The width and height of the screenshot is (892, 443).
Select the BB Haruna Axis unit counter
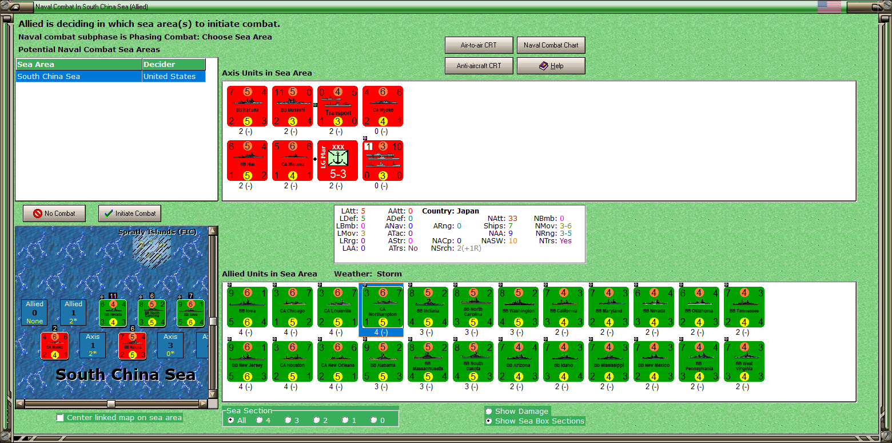[248, 106]
